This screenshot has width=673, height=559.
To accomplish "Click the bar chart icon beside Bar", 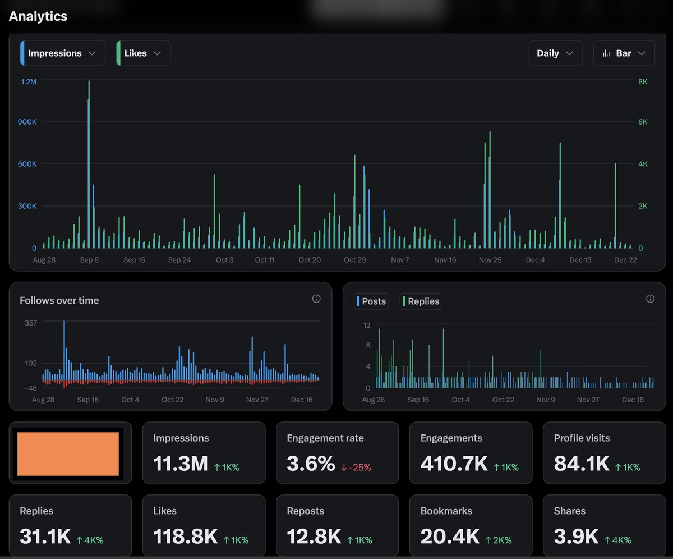I will click(606, 53).
